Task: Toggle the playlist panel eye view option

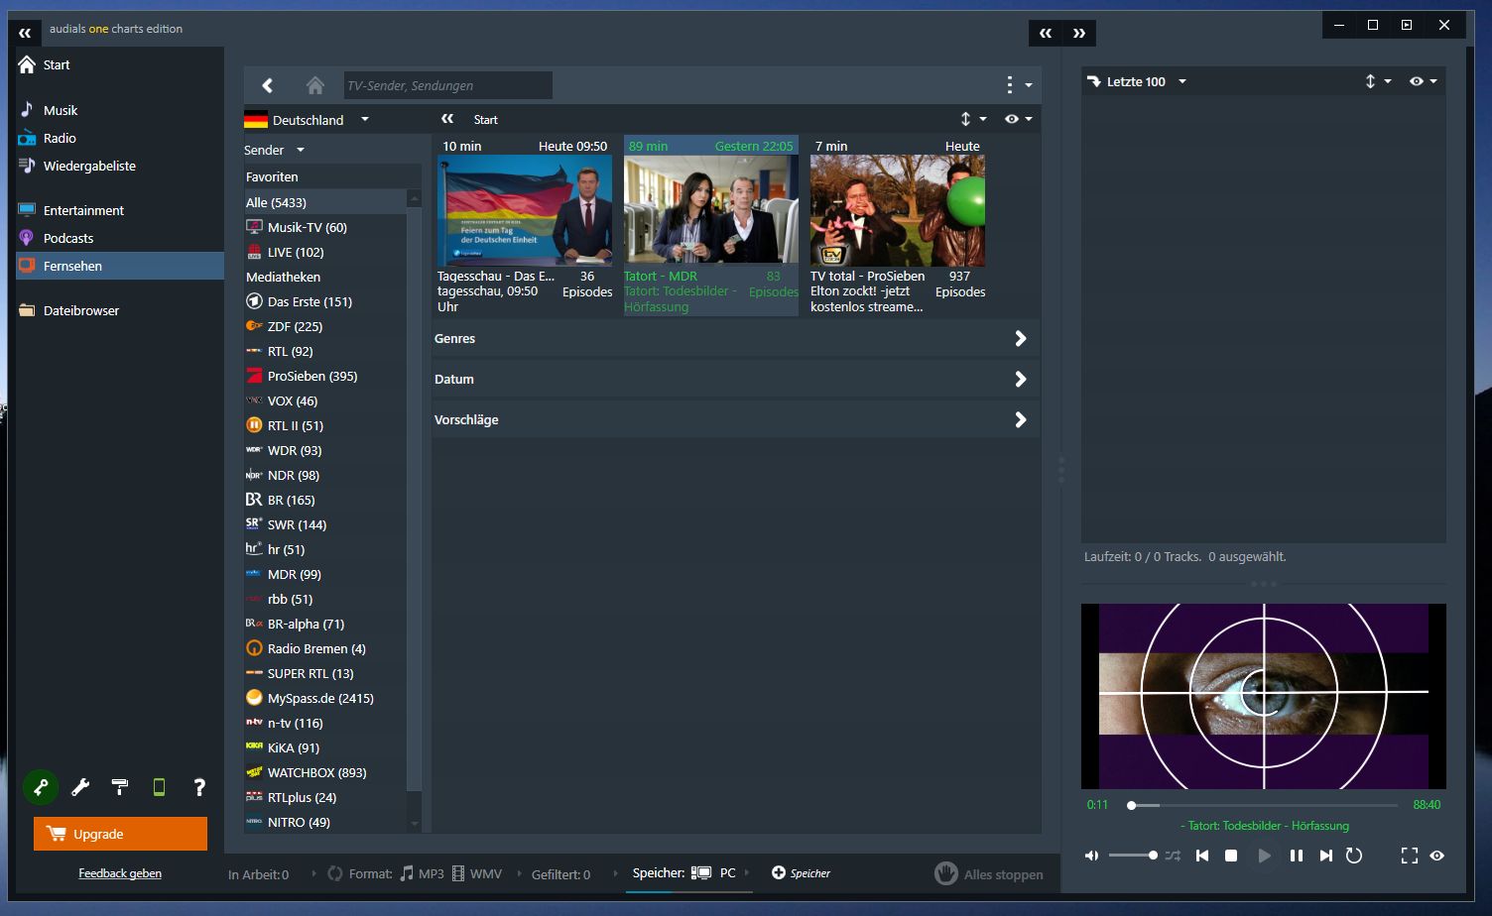Action: click(1423, 81)
